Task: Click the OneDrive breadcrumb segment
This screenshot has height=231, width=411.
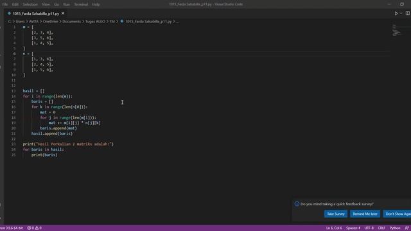Action: [x=50, y=21]
